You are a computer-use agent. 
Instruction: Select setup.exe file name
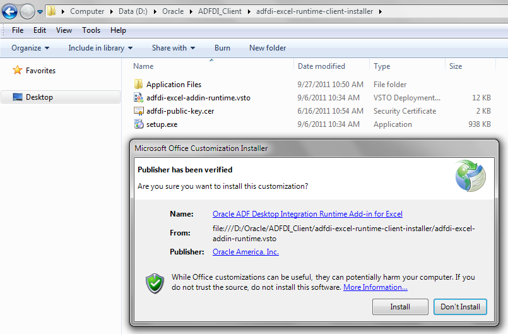[162, 124]
